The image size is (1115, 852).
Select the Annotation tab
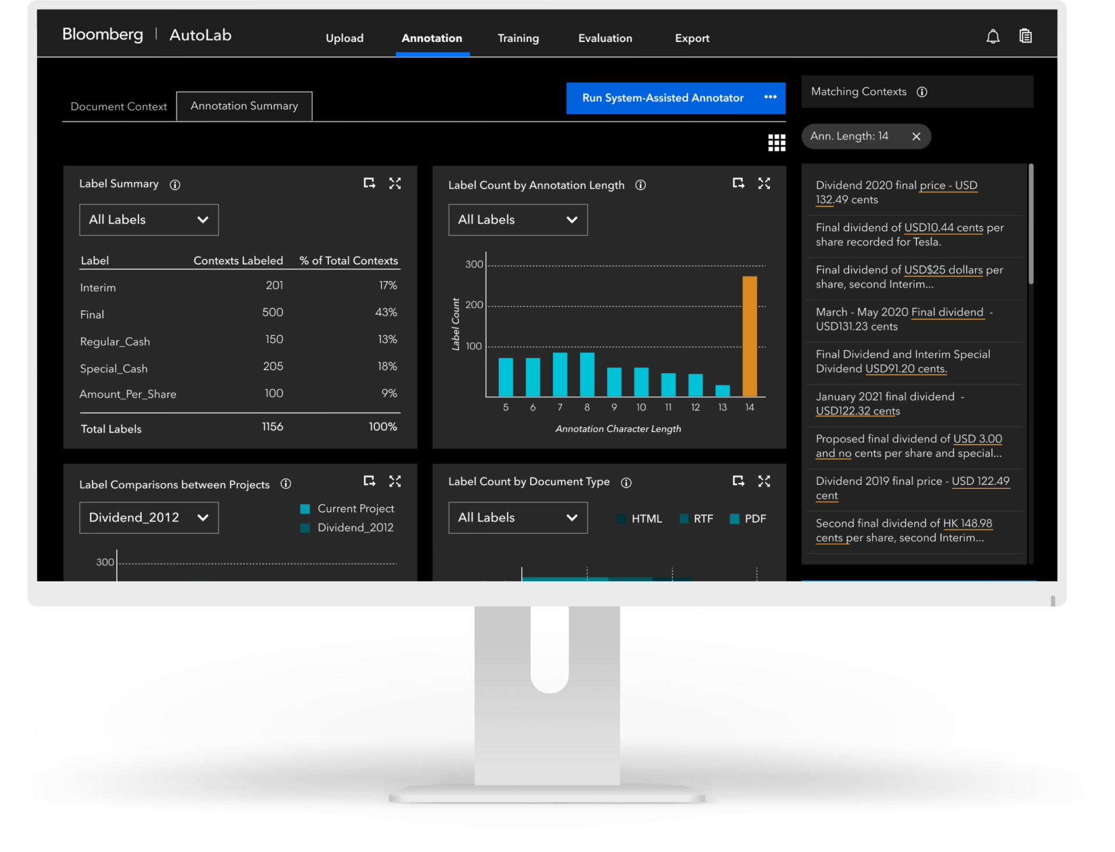(x=432, y=38)
